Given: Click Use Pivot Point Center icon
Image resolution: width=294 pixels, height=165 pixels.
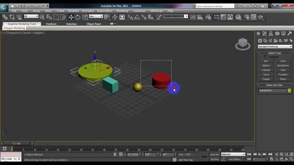Looking at the screenshot, I should tap(107, 17).
